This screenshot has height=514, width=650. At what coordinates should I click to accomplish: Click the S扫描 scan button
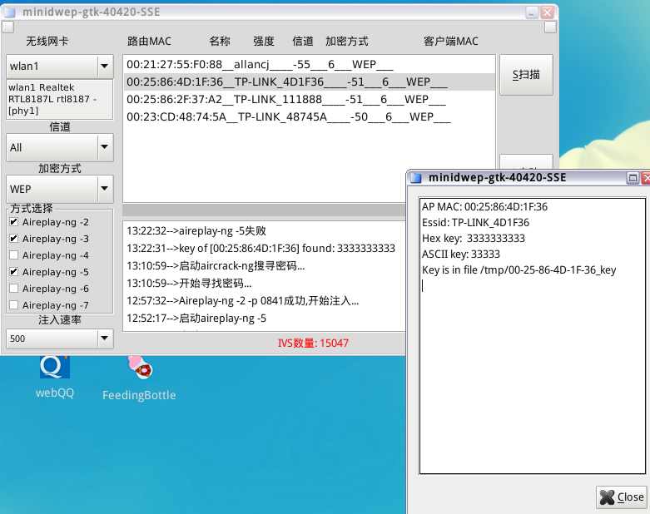pyautogui.click(x=526, y=75)
